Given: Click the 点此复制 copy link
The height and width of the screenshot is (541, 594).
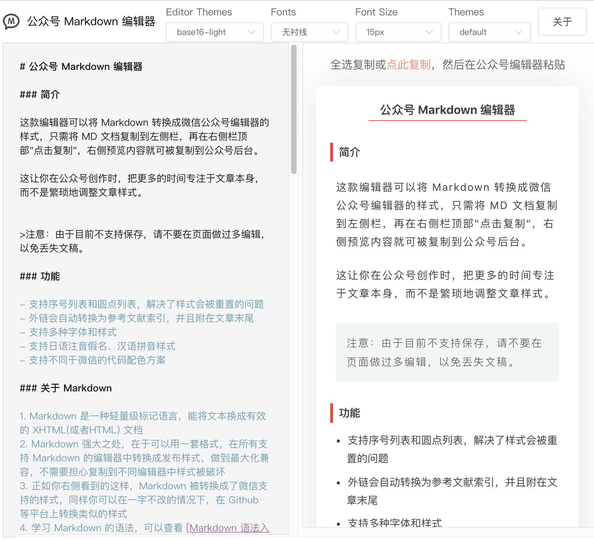Looking at the screenshot, I should click(408, 65).
